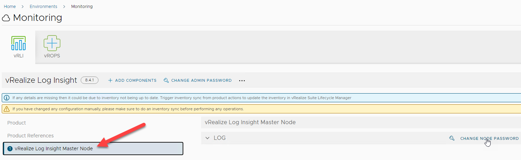Open the three-dots more actions menu

[242, 81]
